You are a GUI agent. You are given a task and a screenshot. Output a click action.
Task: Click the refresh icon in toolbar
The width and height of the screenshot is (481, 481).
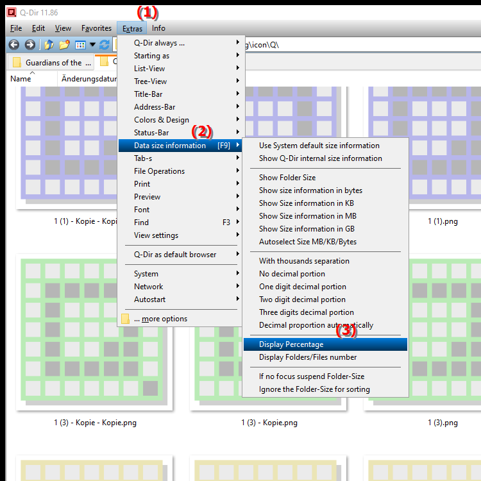click(x=105, y=45)
